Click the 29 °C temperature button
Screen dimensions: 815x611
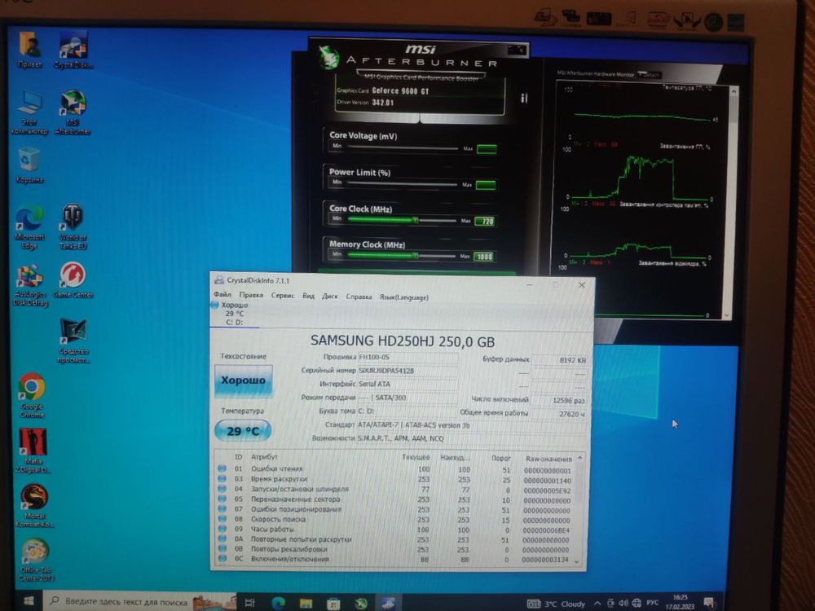click(243, 431)
